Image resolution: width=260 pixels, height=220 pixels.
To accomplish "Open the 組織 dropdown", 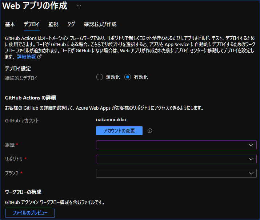I will tap(176, 145).
